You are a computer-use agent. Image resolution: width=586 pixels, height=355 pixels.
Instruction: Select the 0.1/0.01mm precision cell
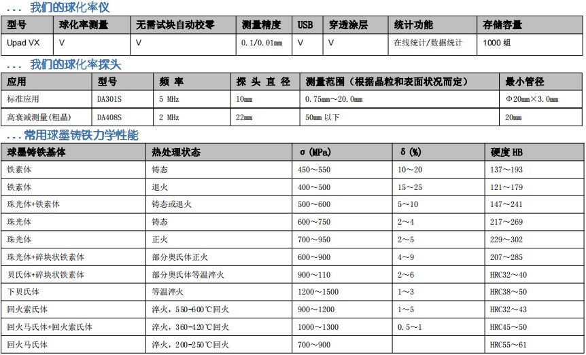tap(261, 43)
